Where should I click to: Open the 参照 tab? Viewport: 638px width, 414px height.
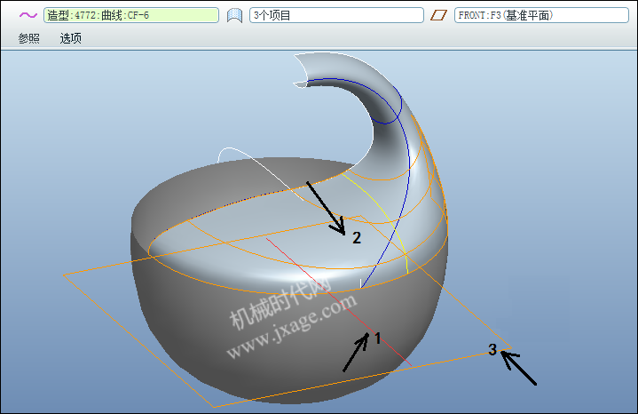(x=29, y=38)
